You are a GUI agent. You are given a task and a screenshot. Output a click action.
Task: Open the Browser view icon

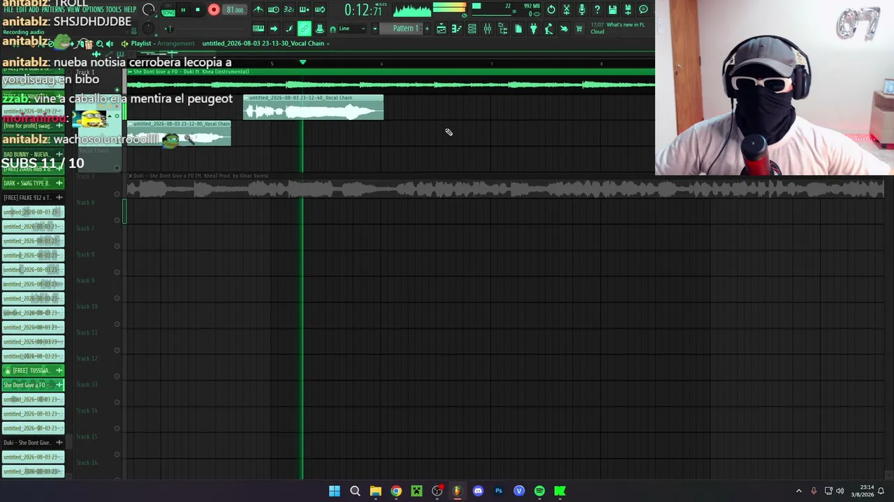coord(503,29)
